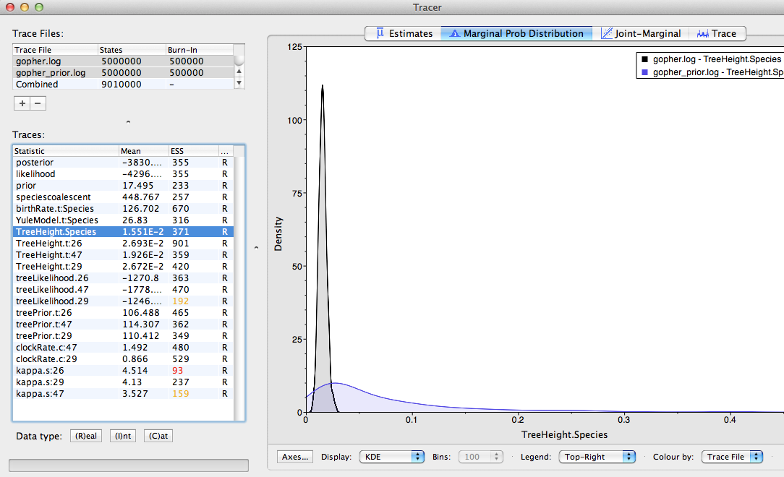
Task: Open the Colour by Trace File dropdown
Action: tap(732, 457)
